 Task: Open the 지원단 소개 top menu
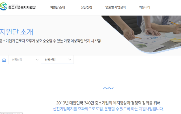pyautogui.click(x=57, y=8)
